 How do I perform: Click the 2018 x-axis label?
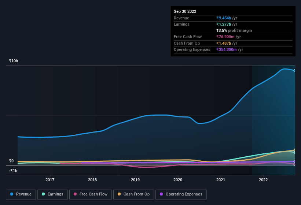pyautogui.click(x=92, y=180)
